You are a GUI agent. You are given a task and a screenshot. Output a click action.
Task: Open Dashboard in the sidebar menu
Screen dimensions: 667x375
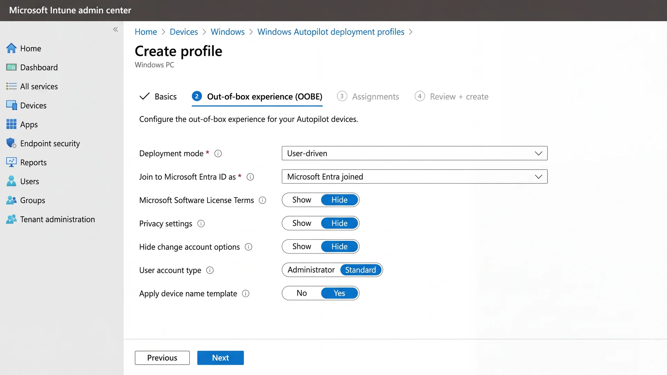[39, 67]
